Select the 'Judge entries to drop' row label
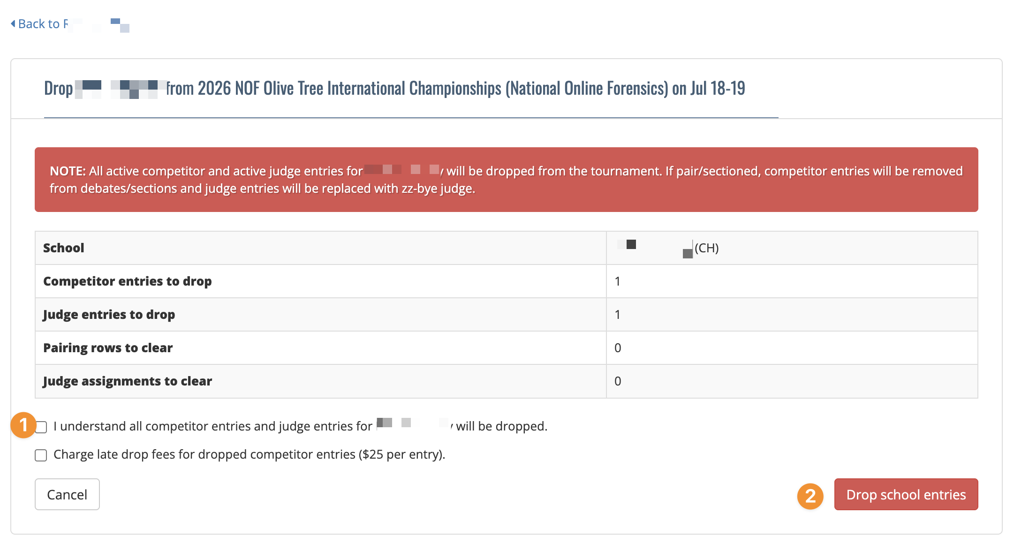The image size is (1014, 544). click(x=109, y=314)
